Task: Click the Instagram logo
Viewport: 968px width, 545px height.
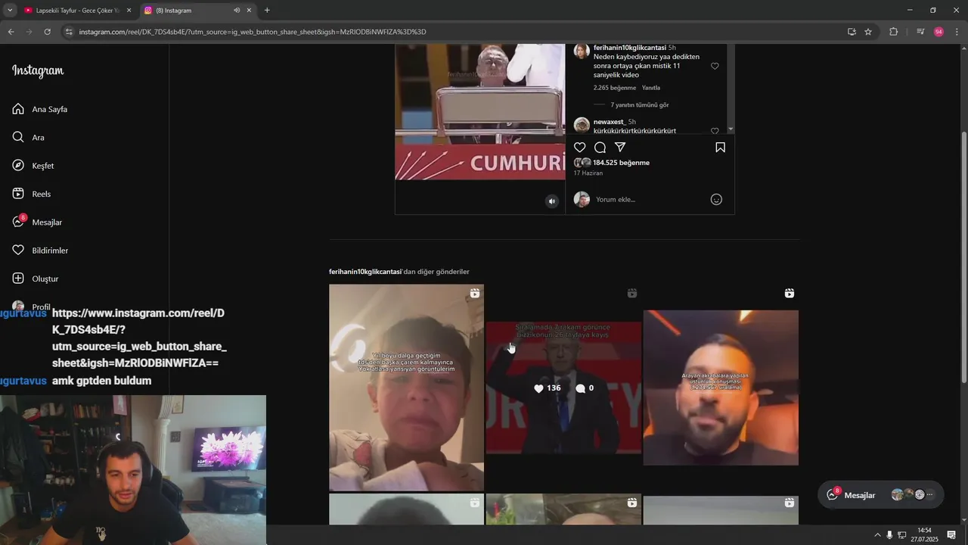Action: pyautogui.click(x=38, y=70)
